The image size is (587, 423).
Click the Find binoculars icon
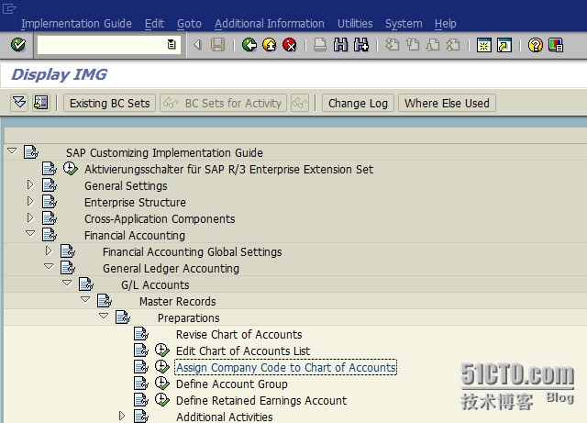(x=340, y=45)
